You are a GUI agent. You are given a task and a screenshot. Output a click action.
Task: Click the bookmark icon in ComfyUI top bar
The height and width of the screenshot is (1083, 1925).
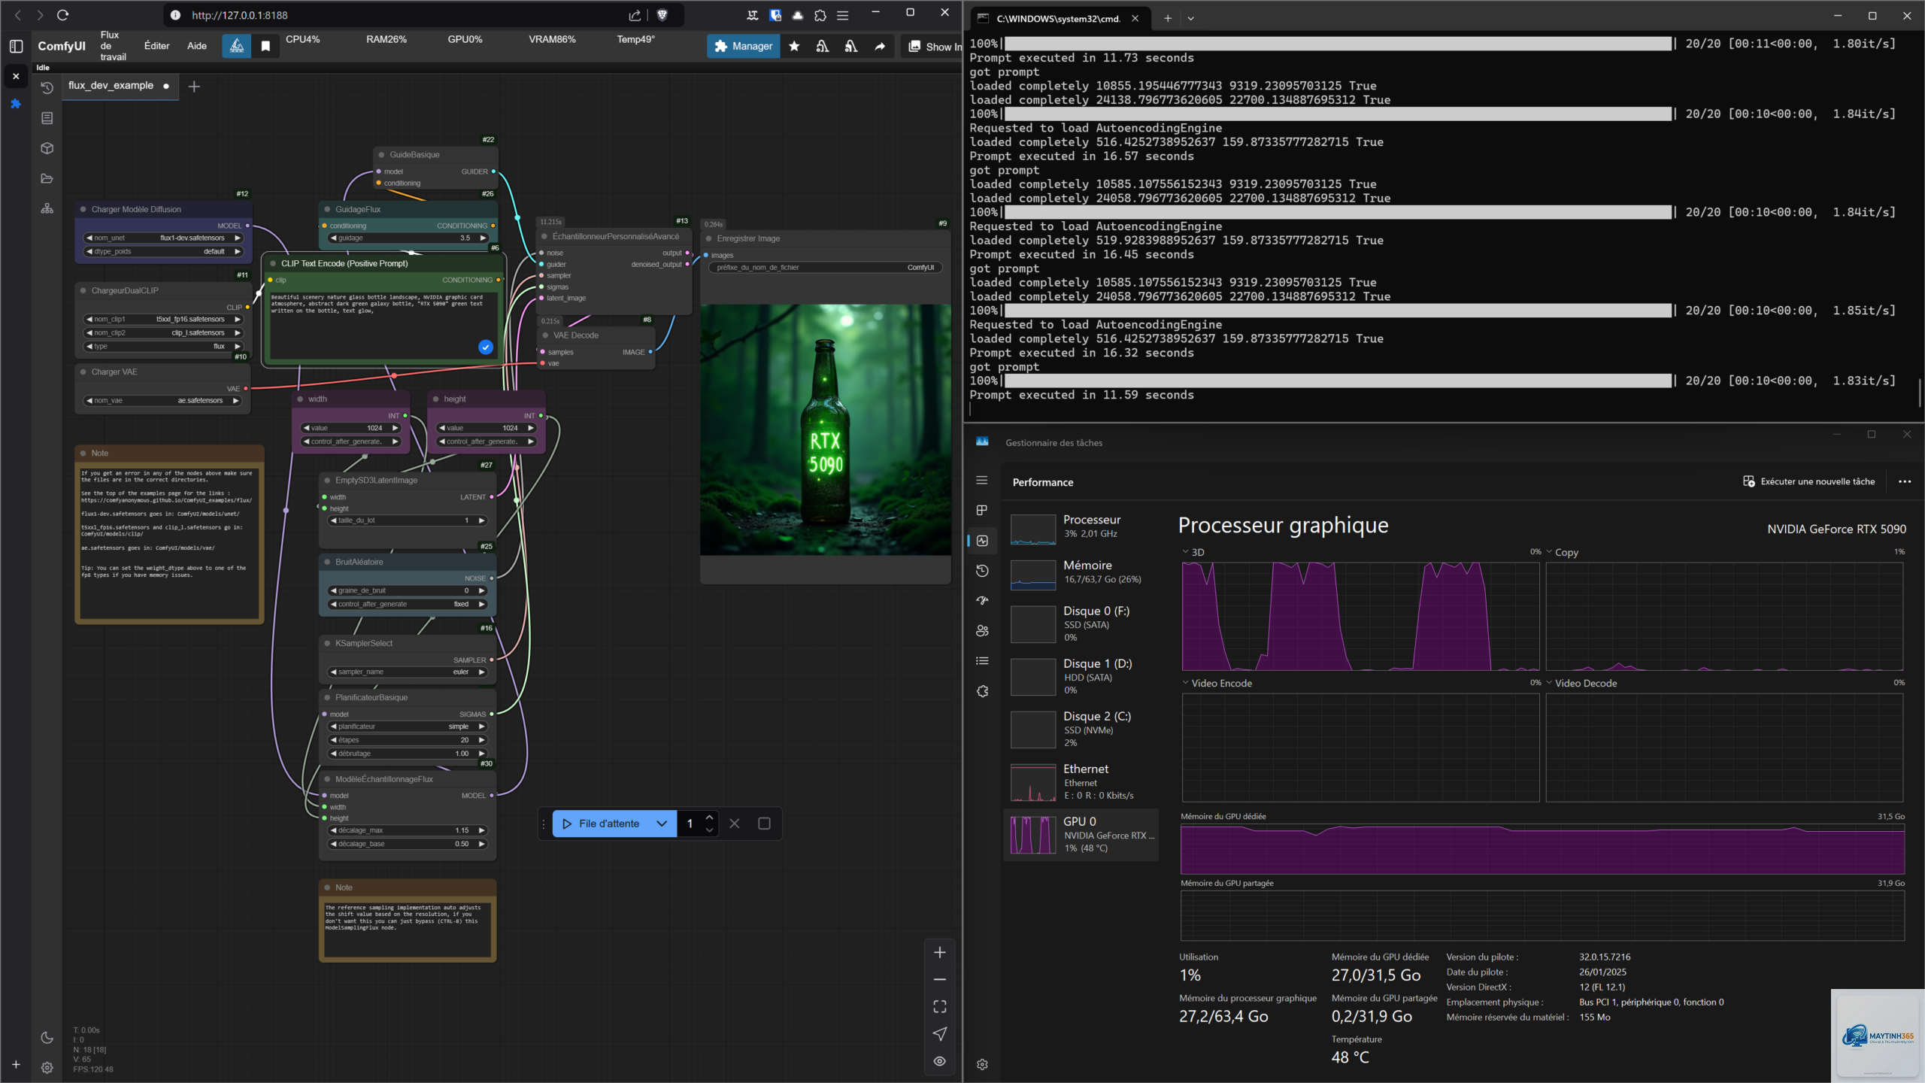[x=265, y=47]
